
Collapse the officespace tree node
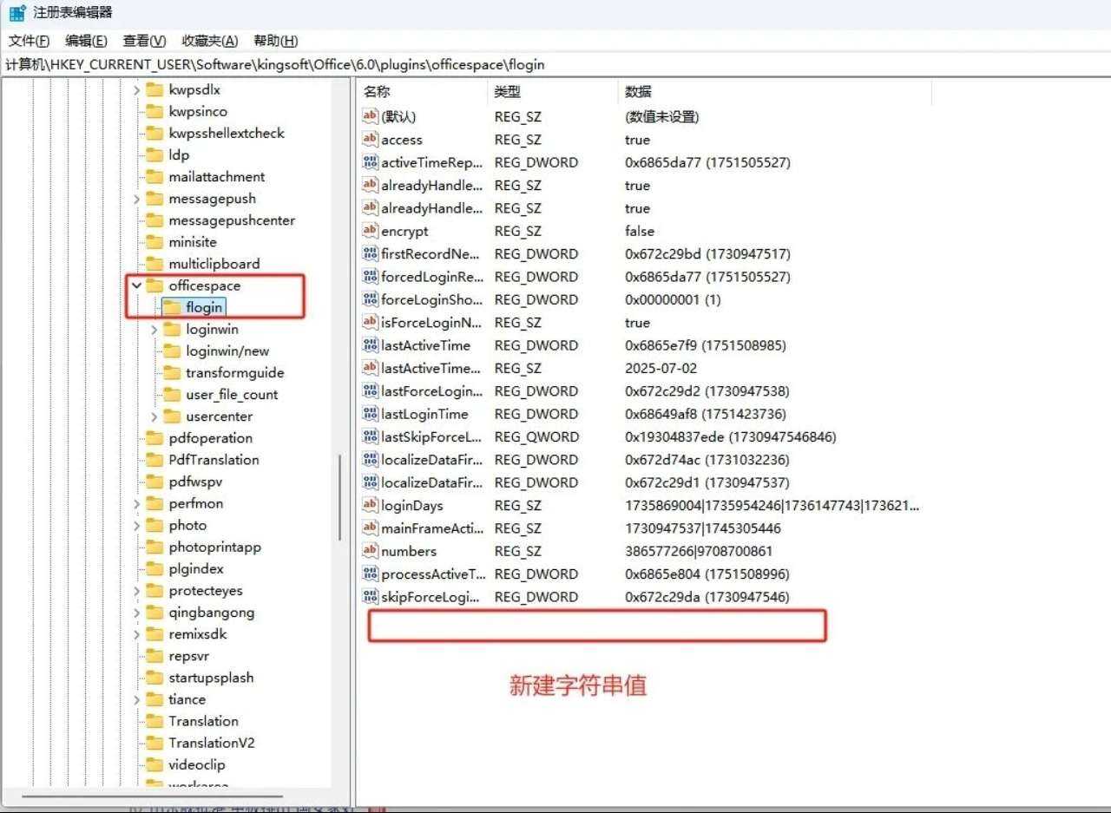pos(137,285)
